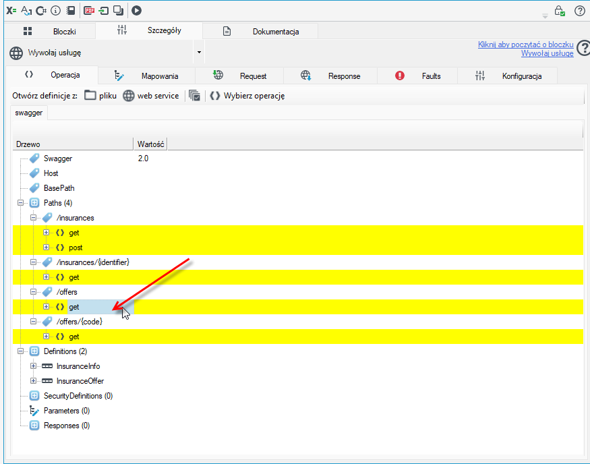Click the stacked windows checkmark icon

click(194, 96)
